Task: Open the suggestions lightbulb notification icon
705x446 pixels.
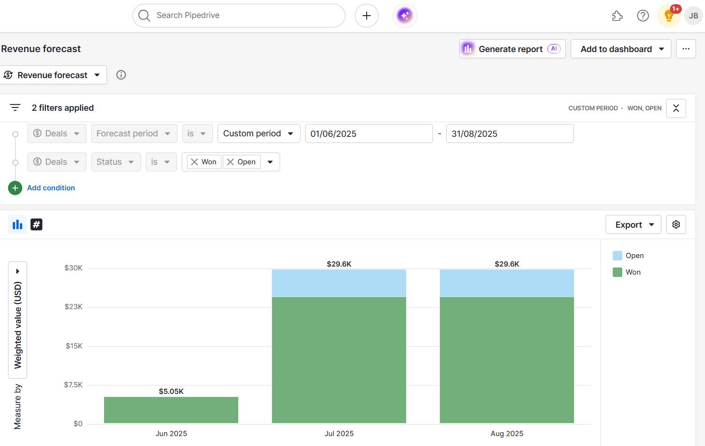Action: pyautogui.click(x=669, y=16)
